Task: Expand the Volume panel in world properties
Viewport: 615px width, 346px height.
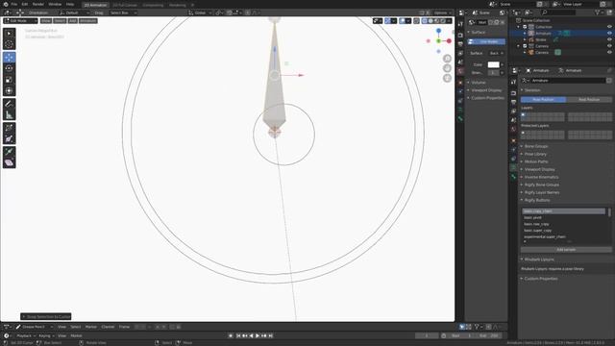Action: (x=479, y=83)
